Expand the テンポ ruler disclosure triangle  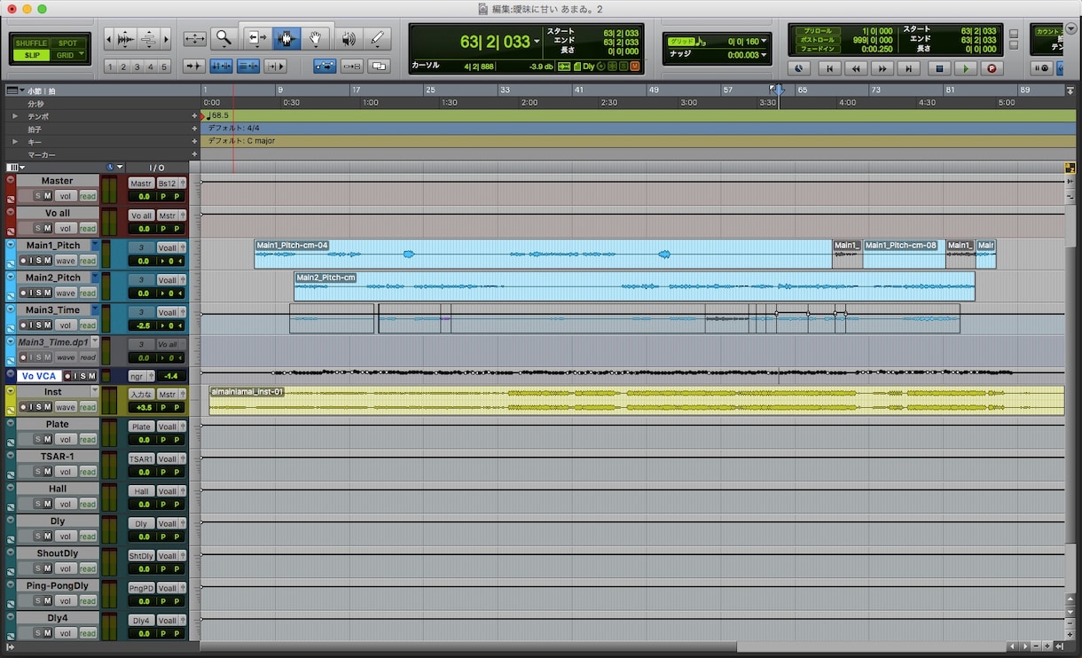click(14, 116)
